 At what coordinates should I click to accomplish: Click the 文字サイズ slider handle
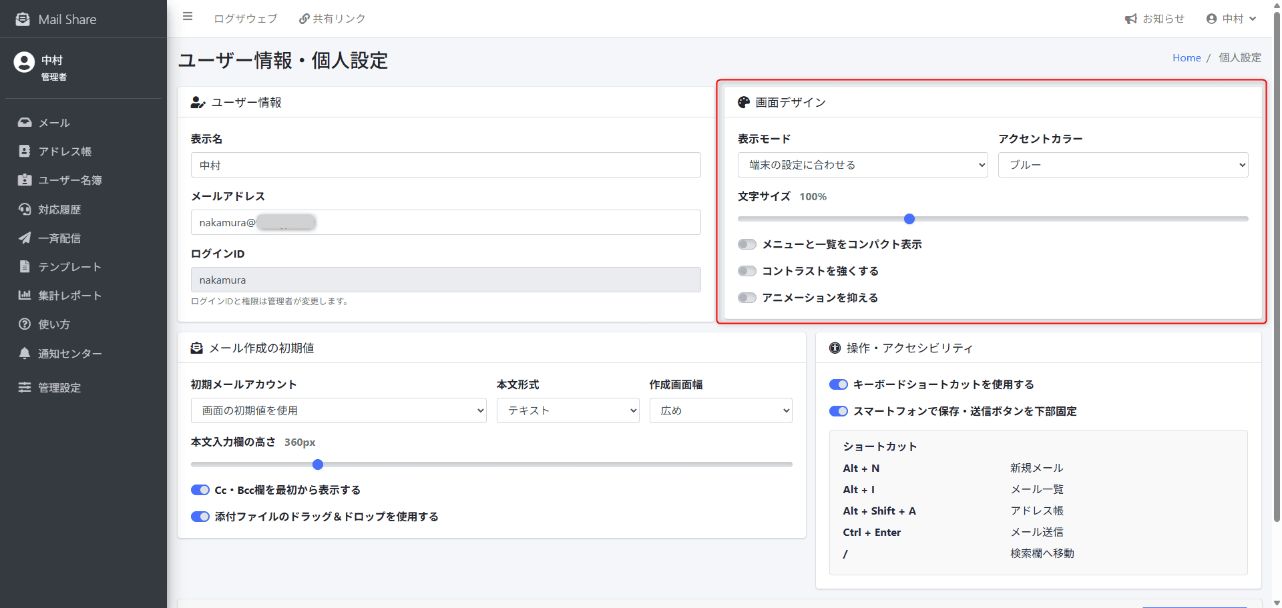[909, 219]
